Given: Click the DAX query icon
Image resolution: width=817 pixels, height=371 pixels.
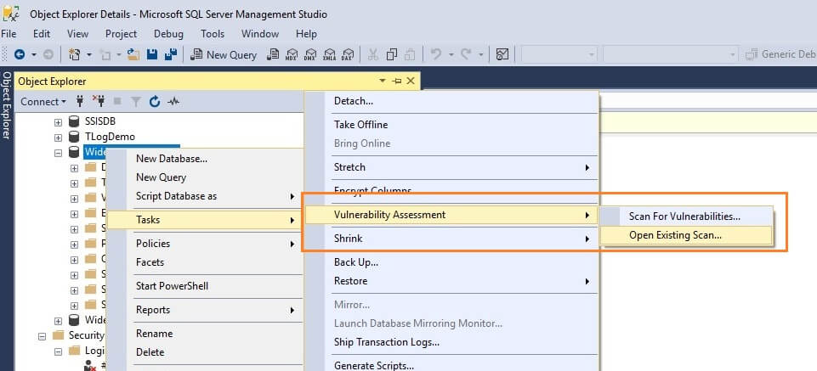Looking at the screenshot, I should coord(347,54).
